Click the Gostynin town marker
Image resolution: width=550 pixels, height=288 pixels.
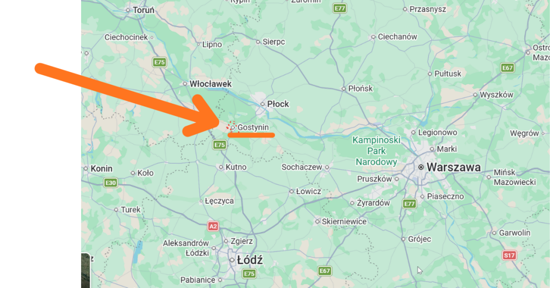(x=233, y=127)
